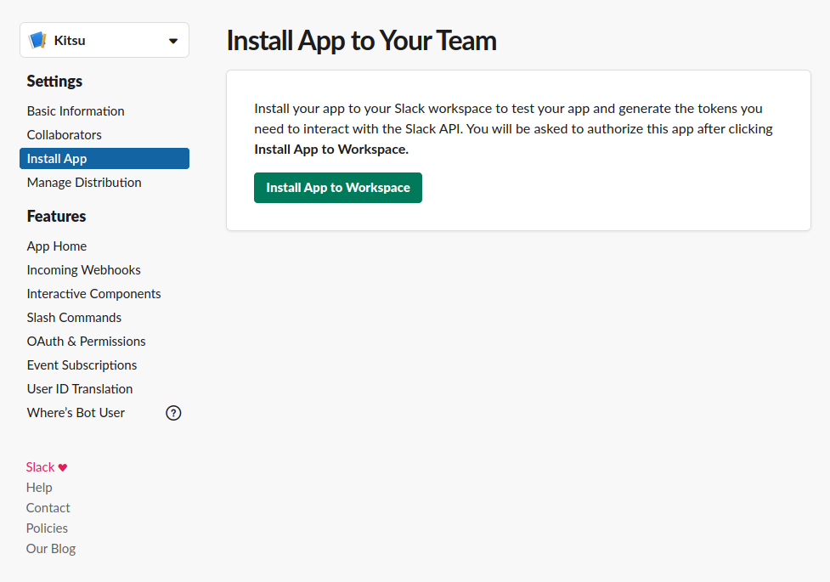Click the Kitsu app icon thumbnail
The height and width of the screenshot is (582, 830).
pyautogui.click(x=38, y=39)
